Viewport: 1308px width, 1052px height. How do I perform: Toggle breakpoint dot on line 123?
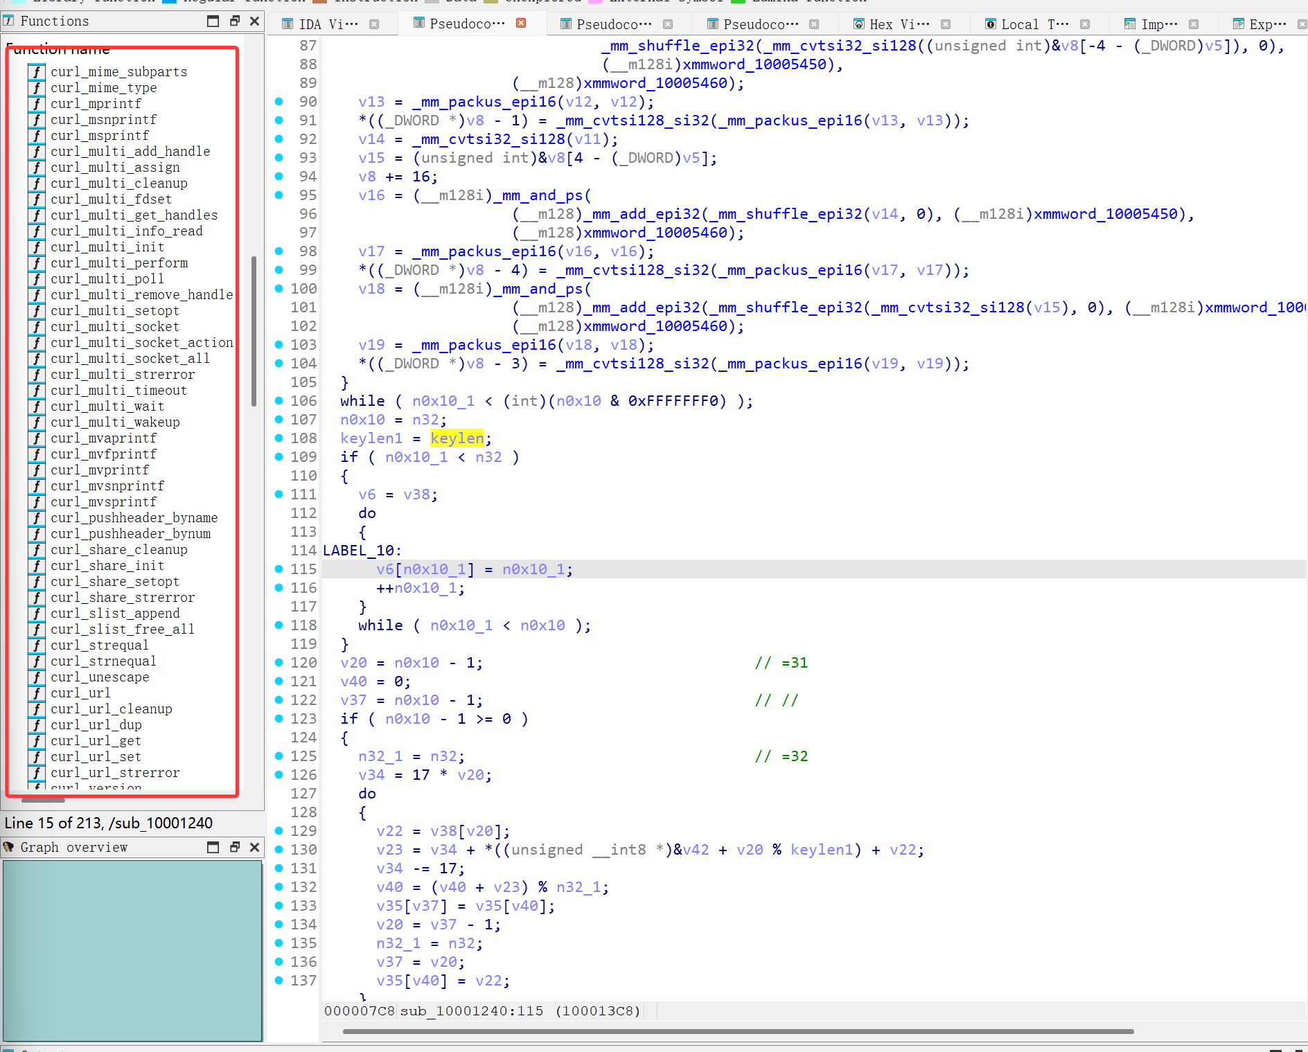(279, 718)
